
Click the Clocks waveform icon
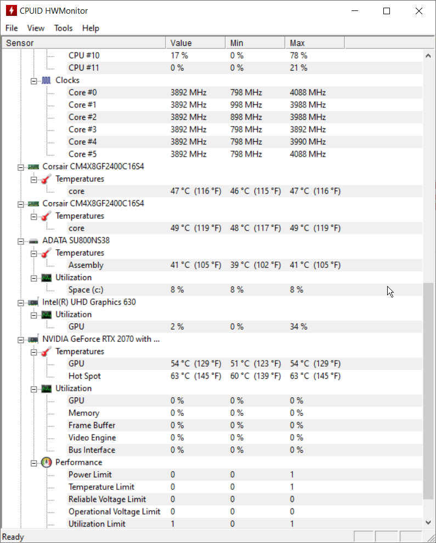click(46, 81)
